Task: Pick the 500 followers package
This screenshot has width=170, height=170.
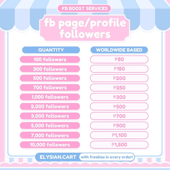Action: click(50, 78)
